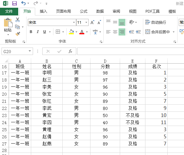This screenshot has width=184, height=155.
Task: Switch to the 数据 tab
Action: (100, 11)
